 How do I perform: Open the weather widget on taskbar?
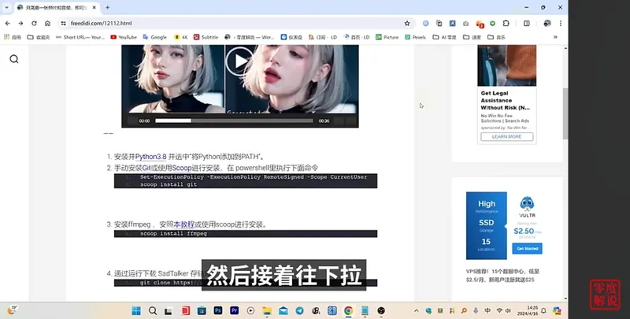(12, 310)
